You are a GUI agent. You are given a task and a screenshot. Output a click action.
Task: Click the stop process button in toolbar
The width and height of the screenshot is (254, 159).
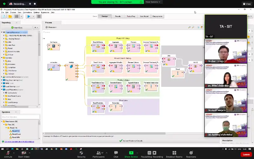point(39,17)
